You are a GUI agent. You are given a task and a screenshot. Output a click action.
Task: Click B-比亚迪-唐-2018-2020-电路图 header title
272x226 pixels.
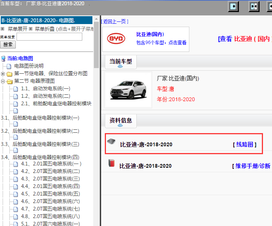coord(47,20)
